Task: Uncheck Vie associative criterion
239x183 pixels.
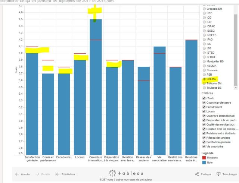Action: click(x=204, y=146)
